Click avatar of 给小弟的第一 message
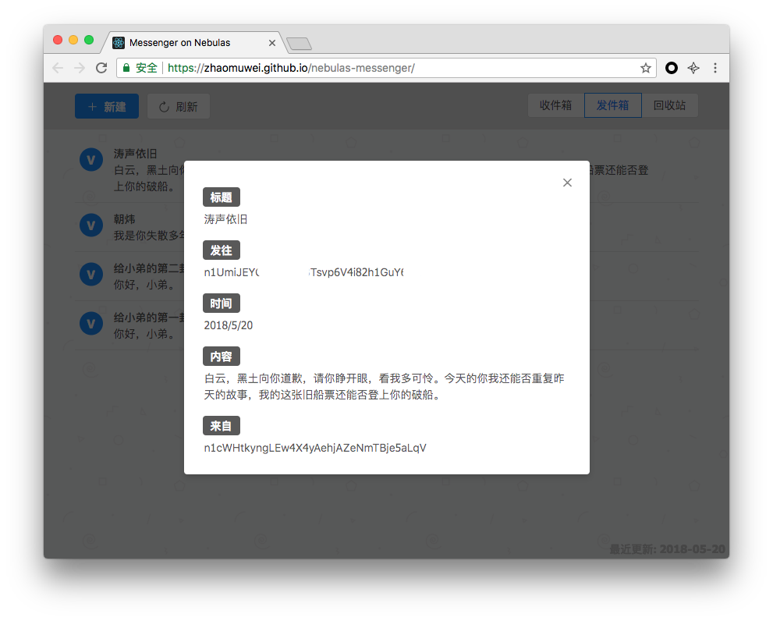Image resolution: width=773 pixels, height=621 pixels. [x=91, y=324]
